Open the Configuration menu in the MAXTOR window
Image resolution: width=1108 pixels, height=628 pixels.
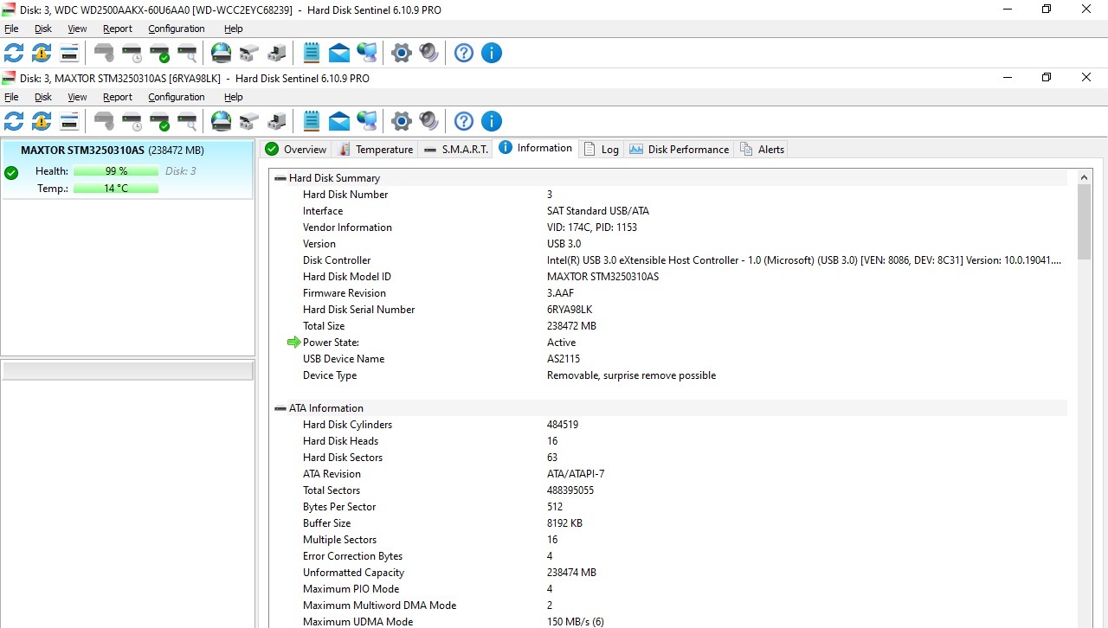click(x=177, y=97)
